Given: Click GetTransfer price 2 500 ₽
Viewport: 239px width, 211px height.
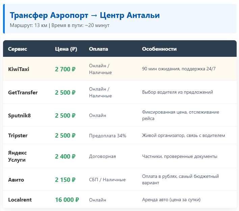Looking at the screenshot, I should (65, 93).
